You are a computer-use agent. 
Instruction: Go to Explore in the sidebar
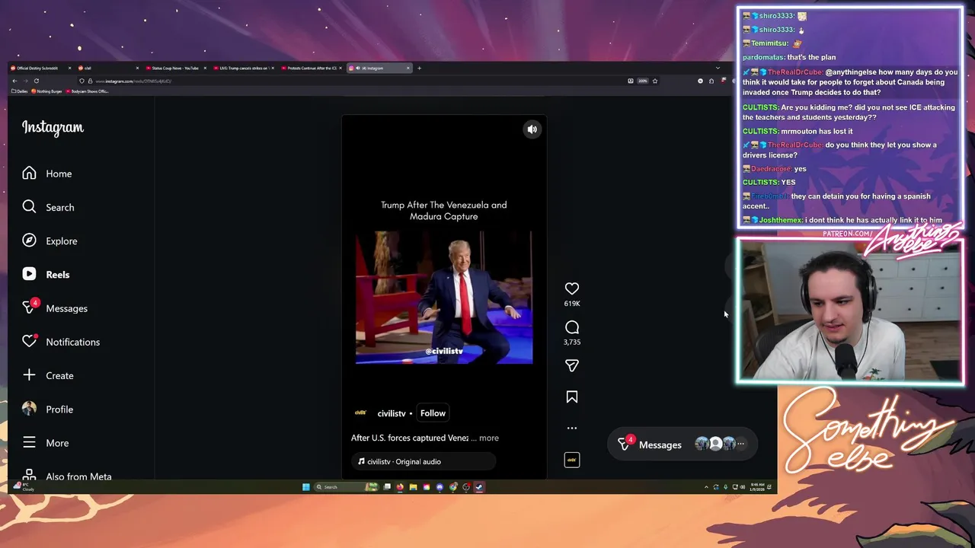50,241
